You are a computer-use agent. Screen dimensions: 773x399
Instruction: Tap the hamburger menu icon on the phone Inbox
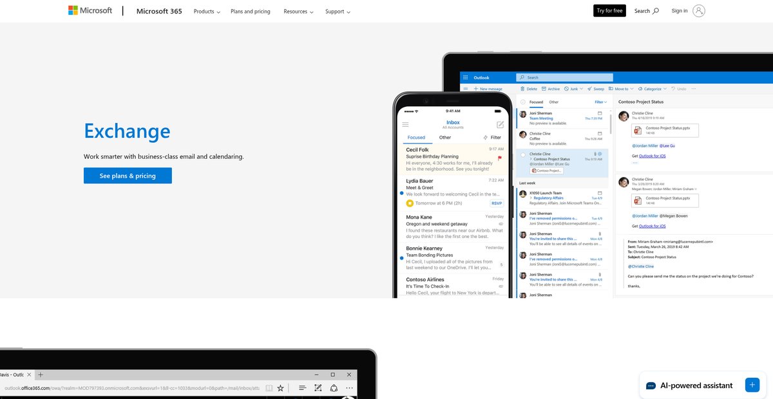point(405,124)
